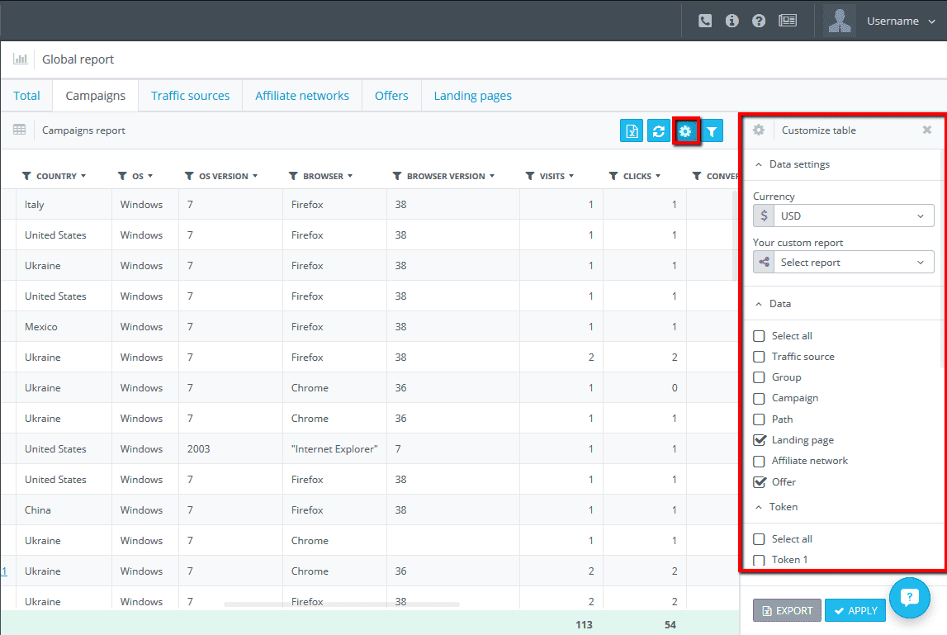Image resolution: width=947 pixels, height=635 pixels.
Task: Open the blue filter funnel button
Action: coord(712,131)
